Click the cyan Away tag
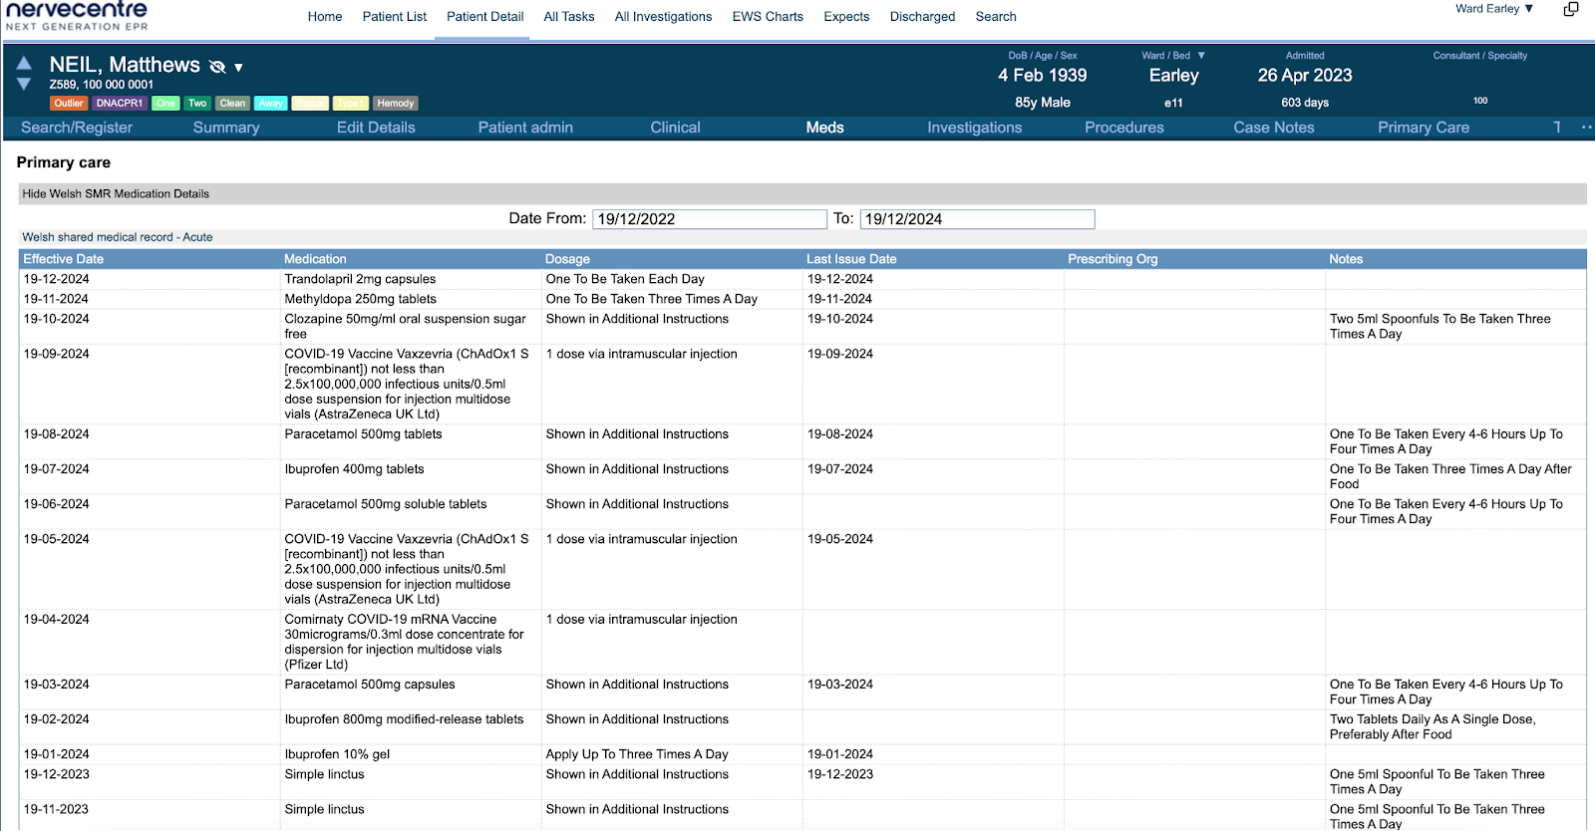Viewport: 1595px width, 831px height. pyautogui.click(x=271, y=103)
